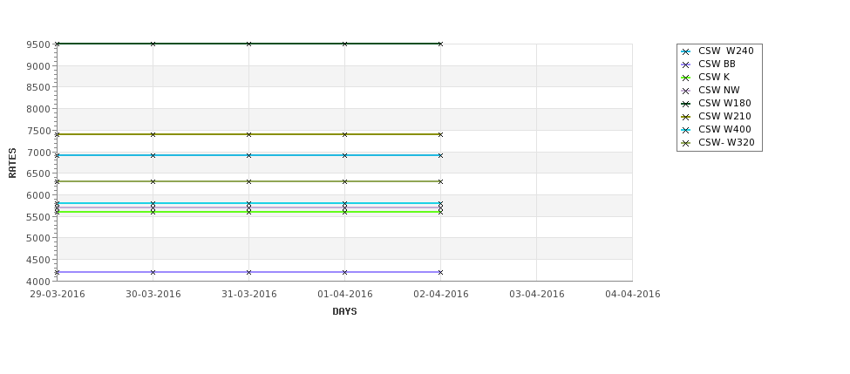The image size is (850, 374).
Task: Click the CSW- W320 legend marker icon
Action: pyautogui.click(x=686, y=144)
